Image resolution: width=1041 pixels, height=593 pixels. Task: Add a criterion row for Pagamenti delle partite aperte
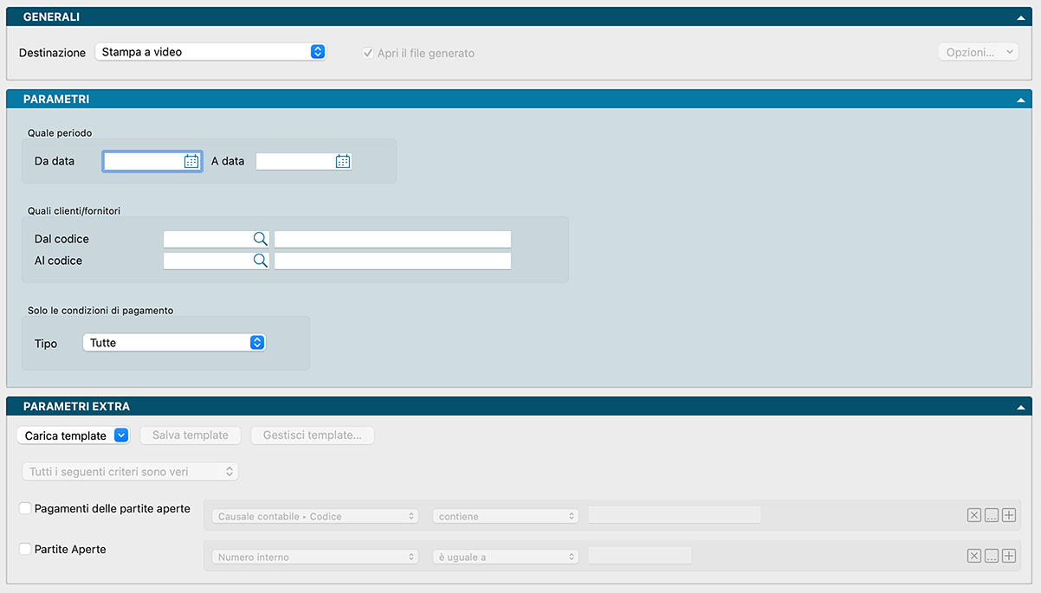click(x=1008, y=515)
